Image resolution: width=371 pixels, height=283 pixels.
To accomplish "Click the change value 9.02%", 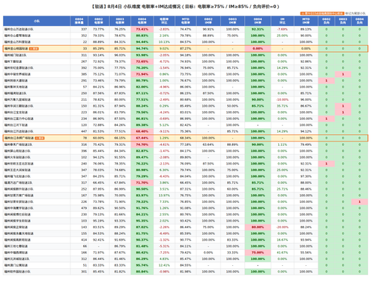I will tap(164, 49).
